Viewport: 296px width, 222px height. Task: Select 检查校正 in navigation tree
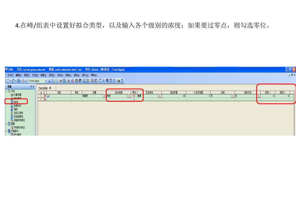point(18,105)
